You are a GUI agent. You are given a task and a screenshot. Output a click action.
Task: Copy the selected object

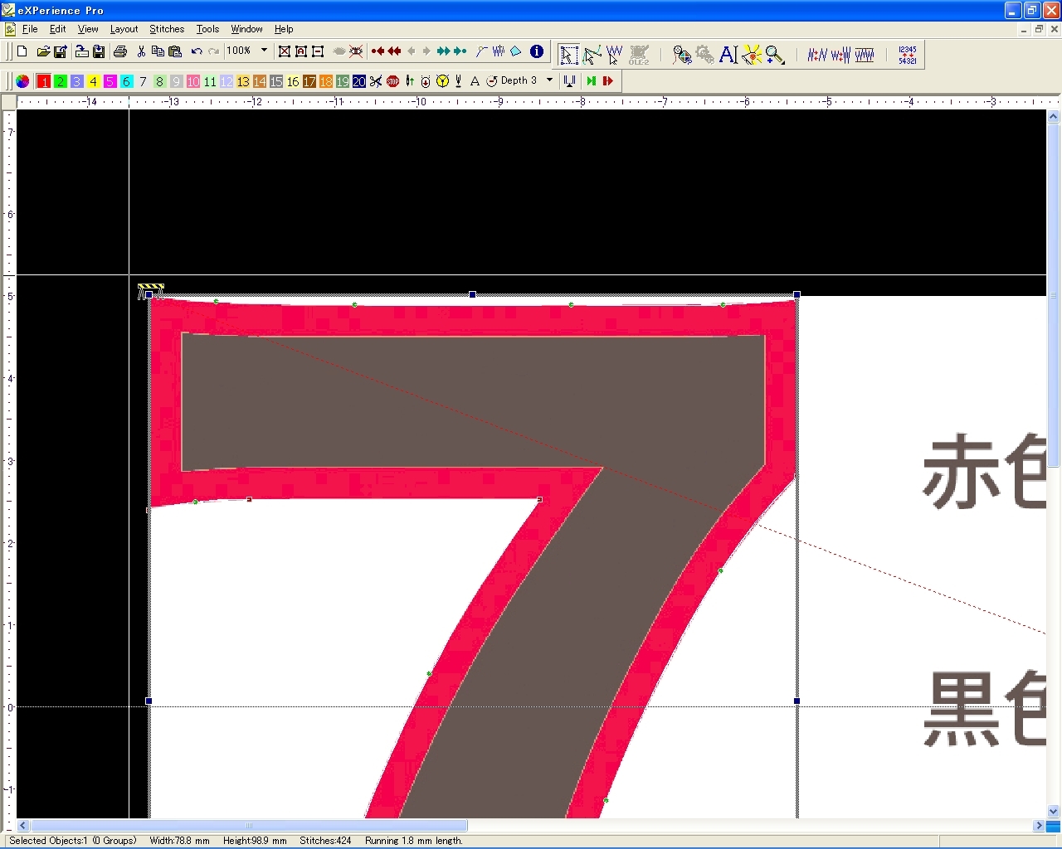pos(158,51)
